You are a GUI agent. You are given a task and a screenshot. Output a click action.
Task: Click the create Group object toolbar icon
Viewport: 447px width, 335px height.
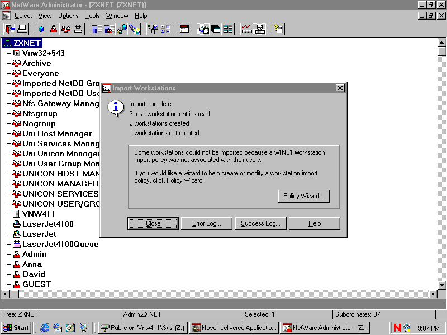(x=66, y=29)
